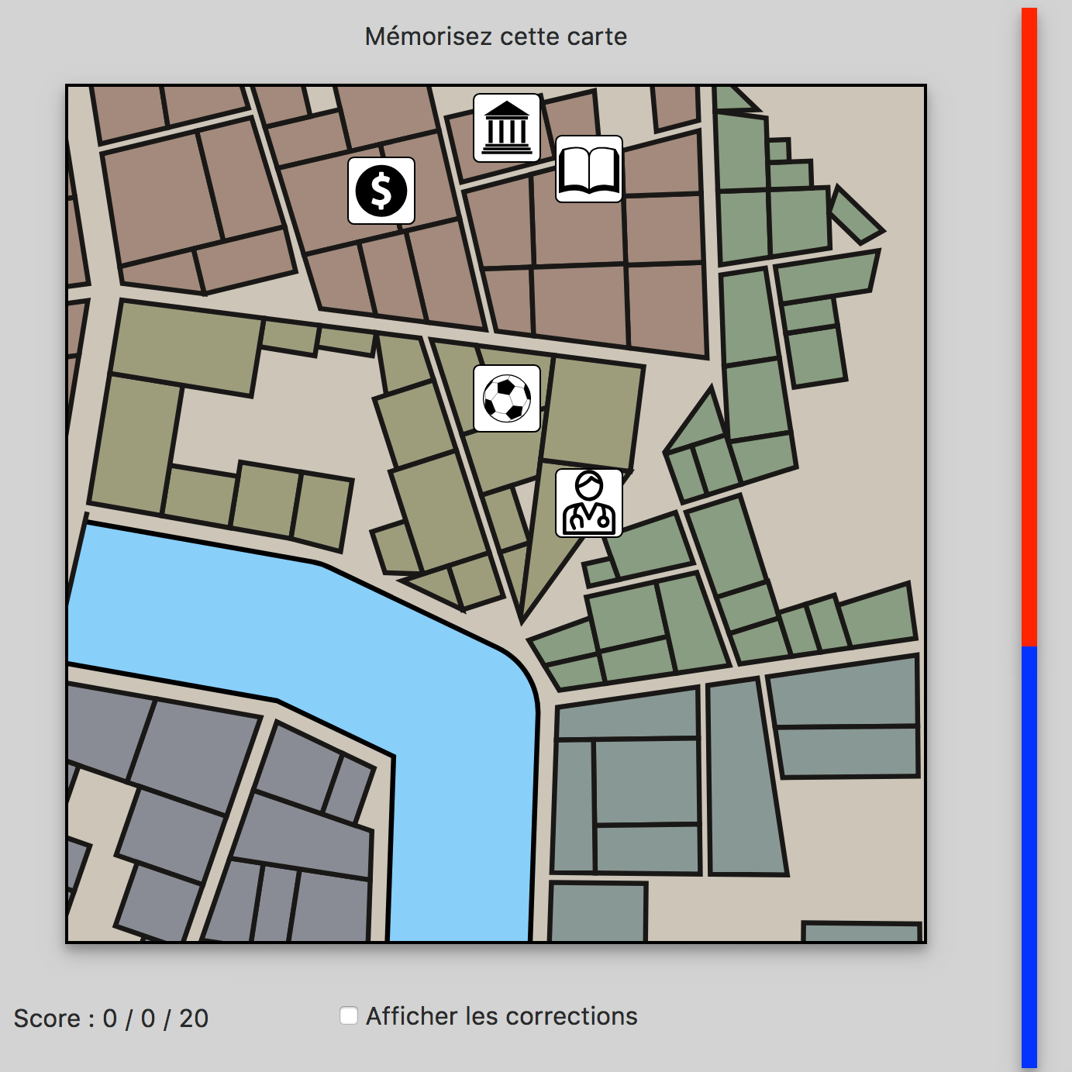Image resolution: width=1072 pixels, height=1072 pixels.
Task: Enable the Afficher les corrections checkbox
Action: coord(349,1015)
